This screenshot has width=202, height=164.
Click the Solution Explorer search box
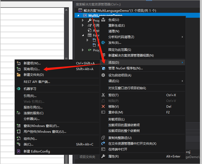[137, 4]
